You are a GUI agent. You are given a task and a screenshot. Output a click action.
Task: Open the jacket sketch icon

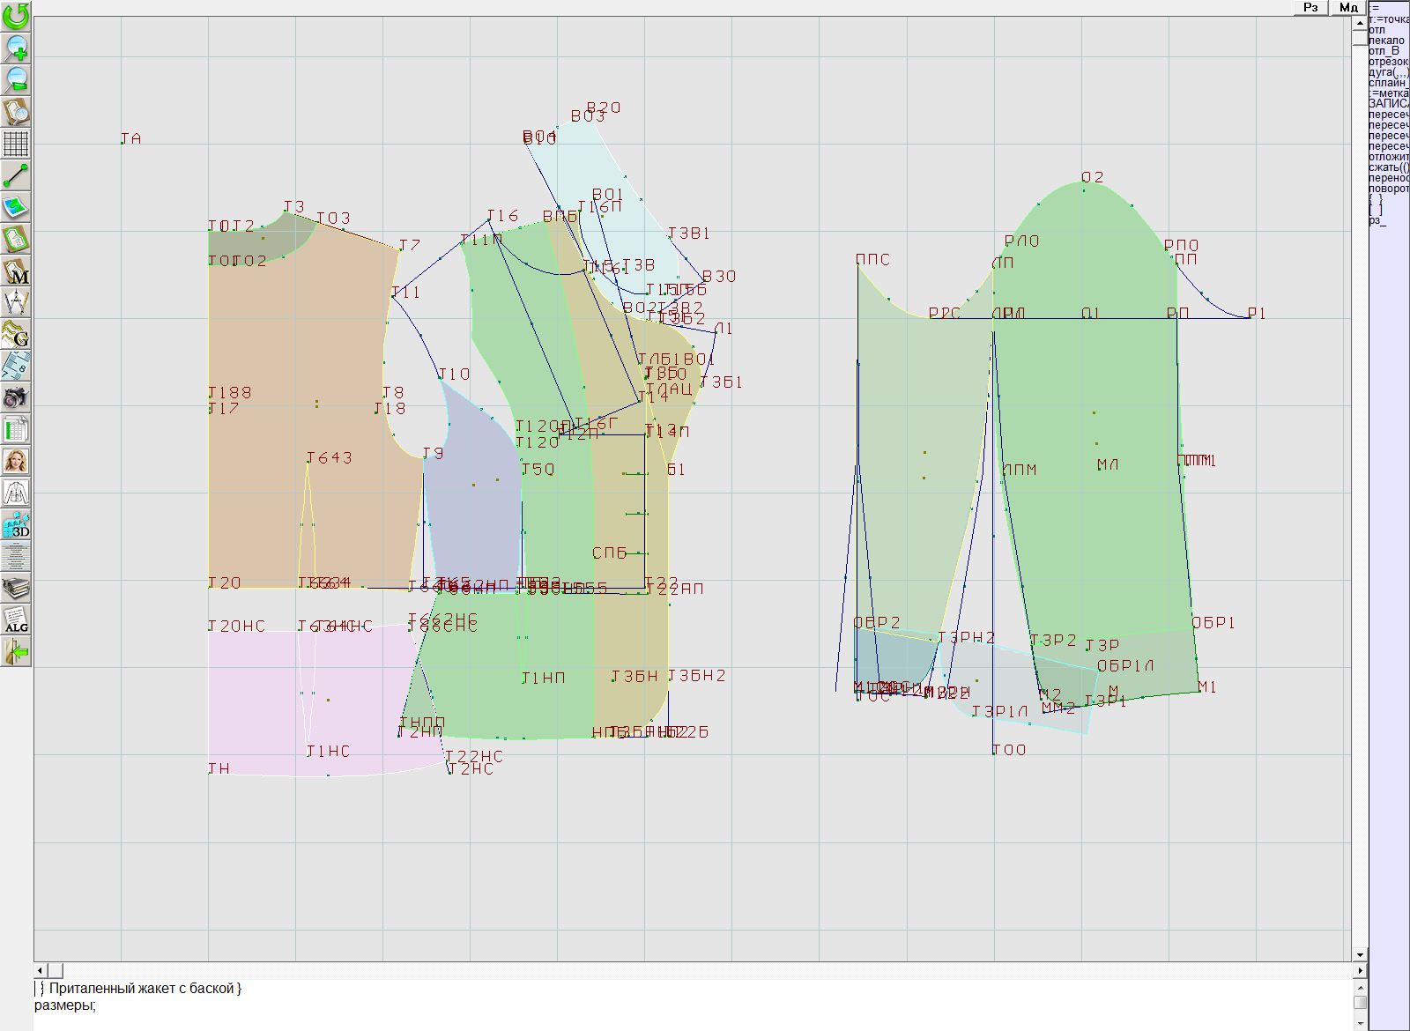tap(16, 493)
